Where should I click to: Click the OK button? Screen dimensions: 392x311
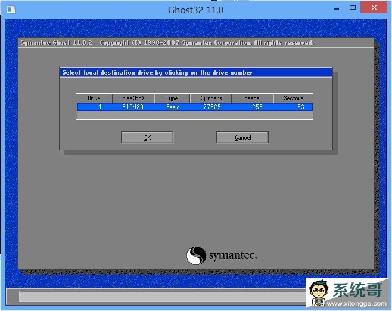coord(147,137)
